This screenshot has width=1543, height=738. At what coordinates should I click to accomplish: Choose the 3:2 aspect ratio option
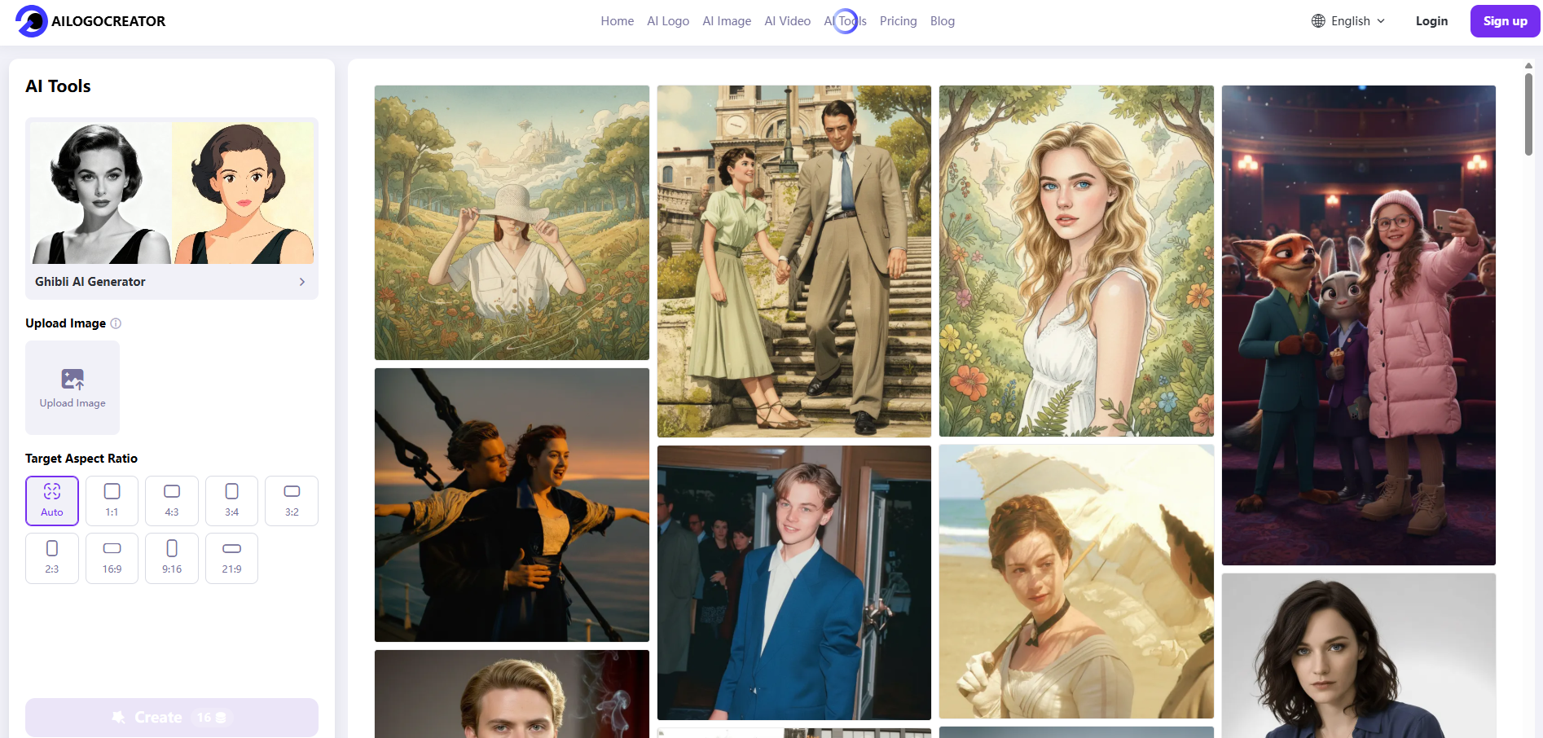coord(292,501)
